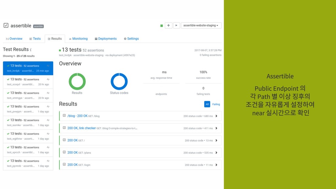
Task: Expand GET / result chevron, 13 ms
Action: pos(217,140)
